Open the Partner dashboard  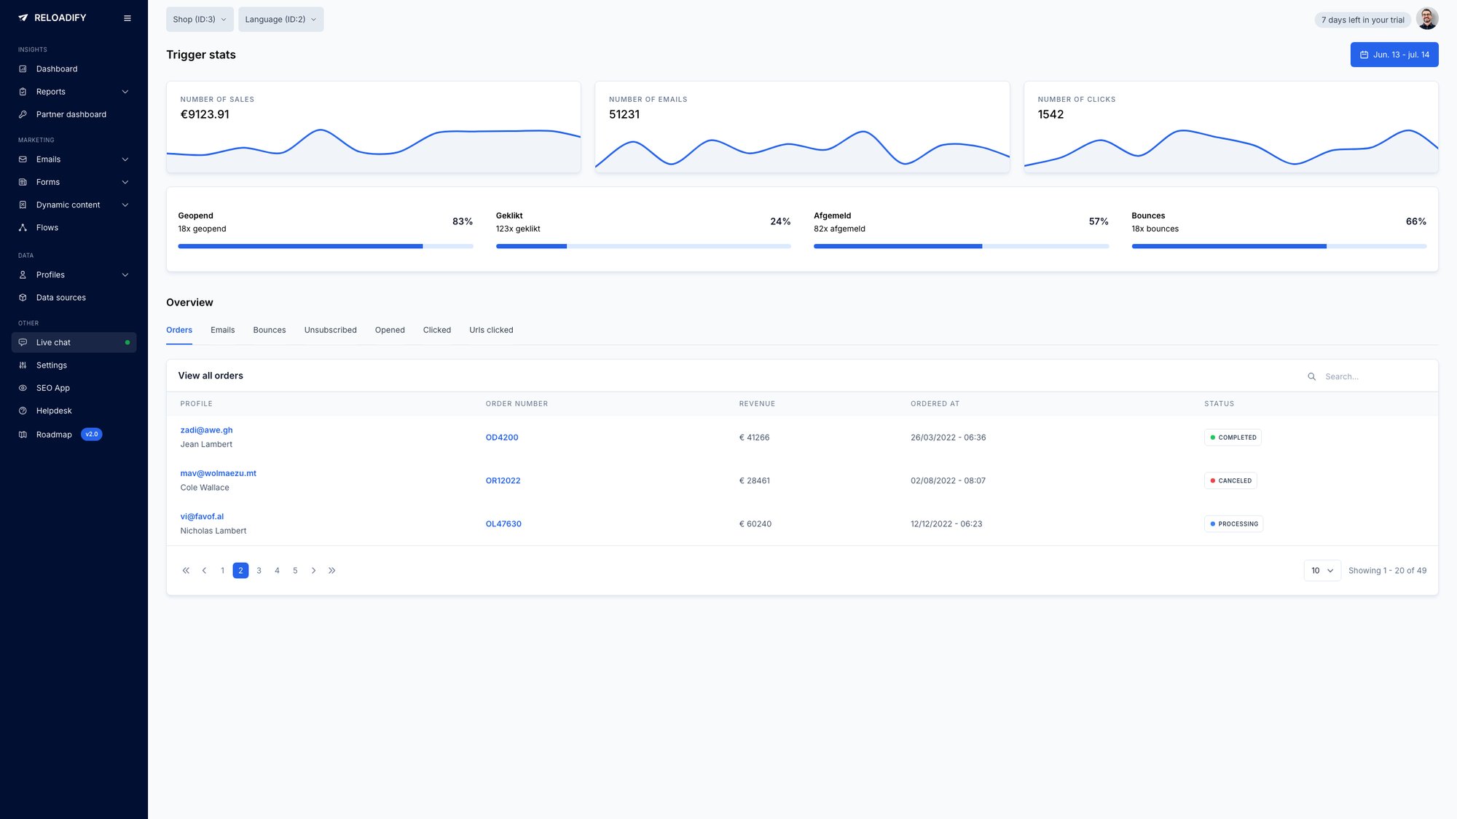pyautogui.click(x=71, y=114)
